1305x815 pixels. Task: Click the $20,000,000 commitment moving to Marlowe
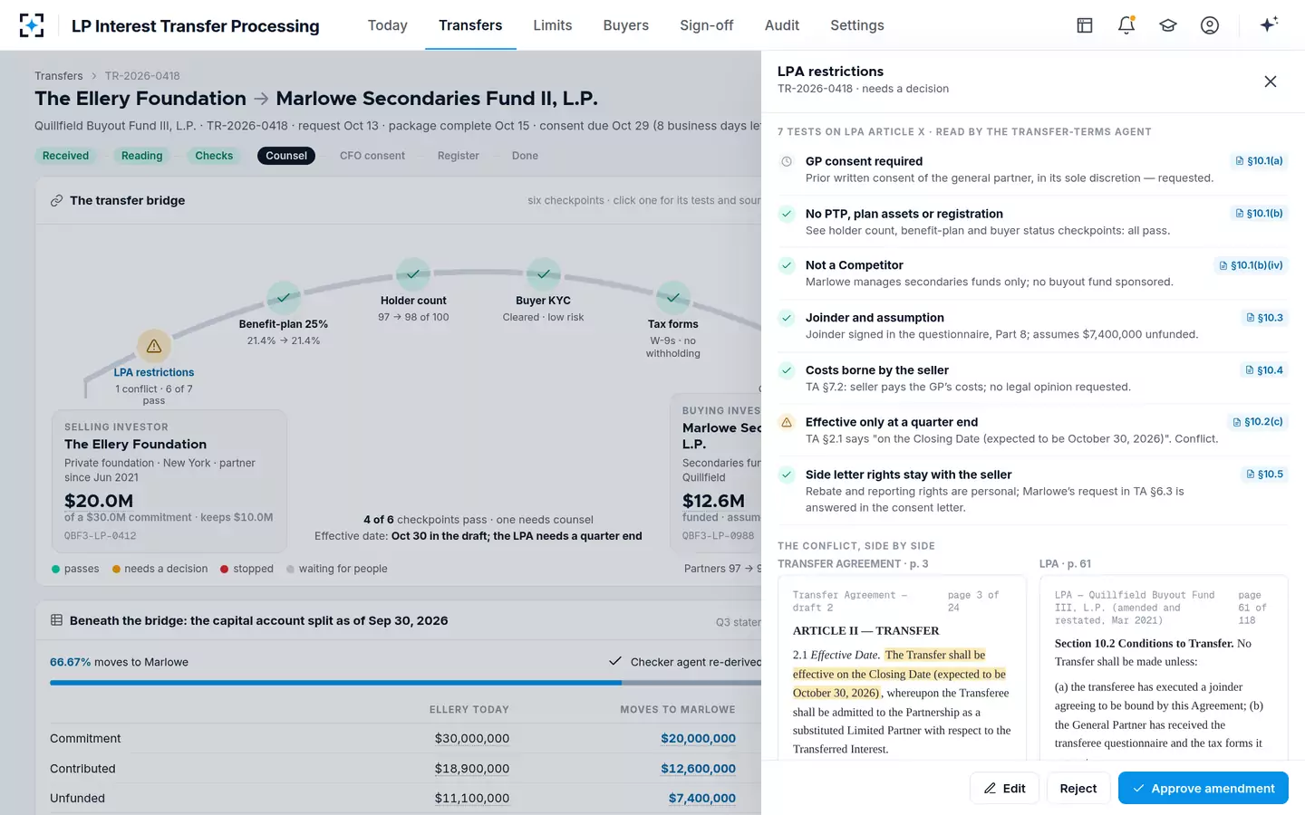coord(698,738)
